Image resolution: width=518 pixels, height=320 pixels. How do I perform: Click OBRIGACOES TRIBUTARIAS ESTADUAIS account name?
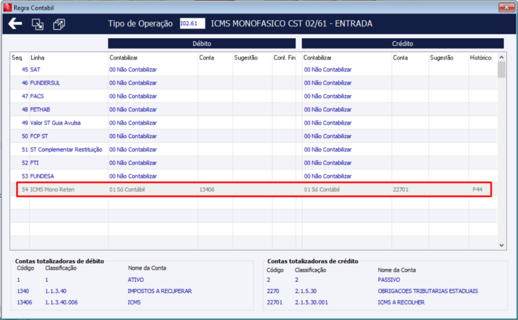428,291
